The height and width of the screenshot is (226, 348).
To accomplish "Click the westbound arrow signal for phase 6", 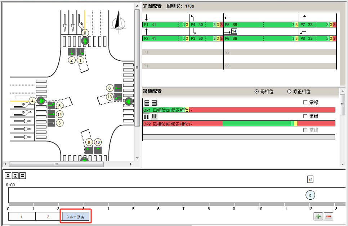I will [118, 88].
